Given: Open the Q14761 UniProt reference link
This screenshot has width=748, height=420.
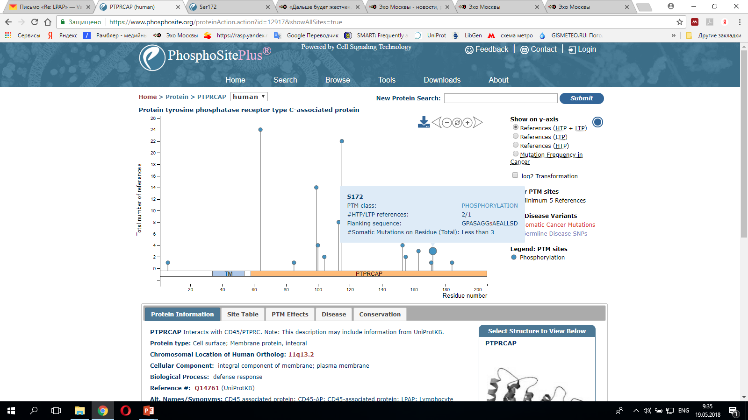Looking at the screenshot, I should (207, 388).
